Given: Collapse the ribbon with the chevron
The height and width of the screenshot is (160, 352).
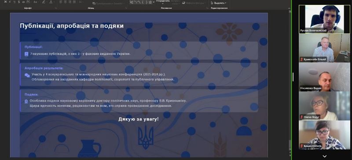Looking at the screenshot, I should click(289, 8).
